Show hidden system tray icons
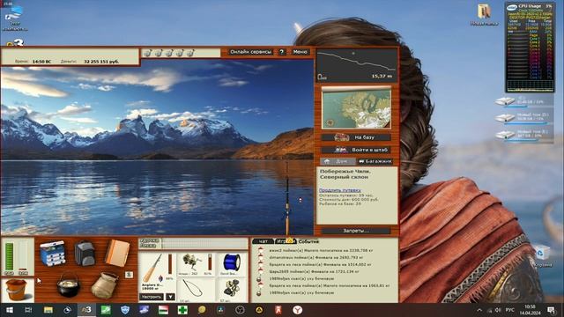 click(479, 310)
